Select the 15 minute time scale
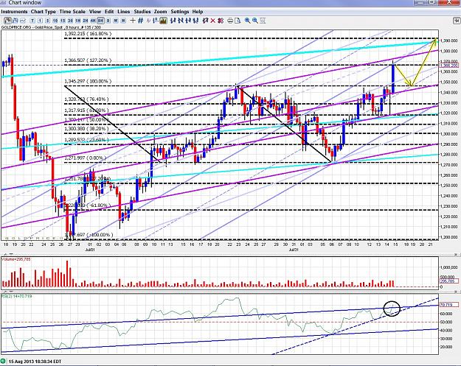The width and height of the screenshot is (461, 366). click(x=63, y=21)
